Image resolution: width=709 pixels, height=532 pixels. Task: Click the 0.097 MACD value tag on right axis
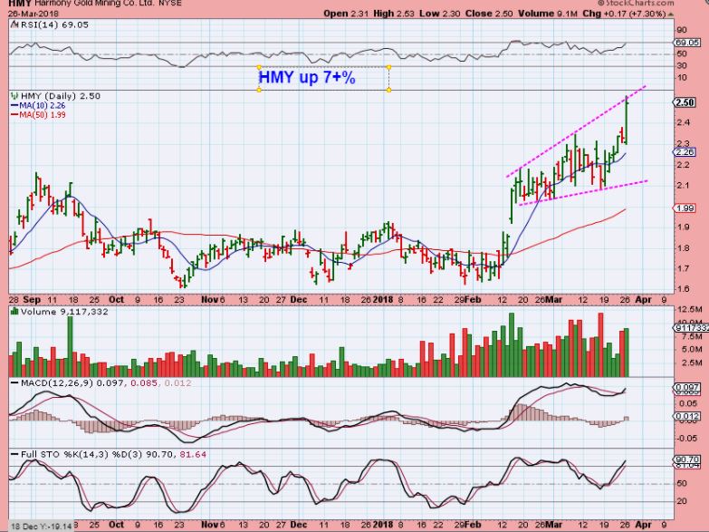click(686, 388)
